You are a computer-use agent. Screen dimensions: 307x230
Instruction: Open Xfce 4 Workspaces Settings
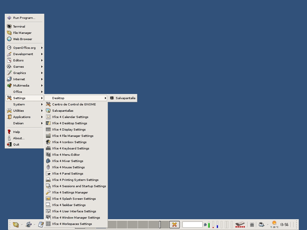pos(76,224)
